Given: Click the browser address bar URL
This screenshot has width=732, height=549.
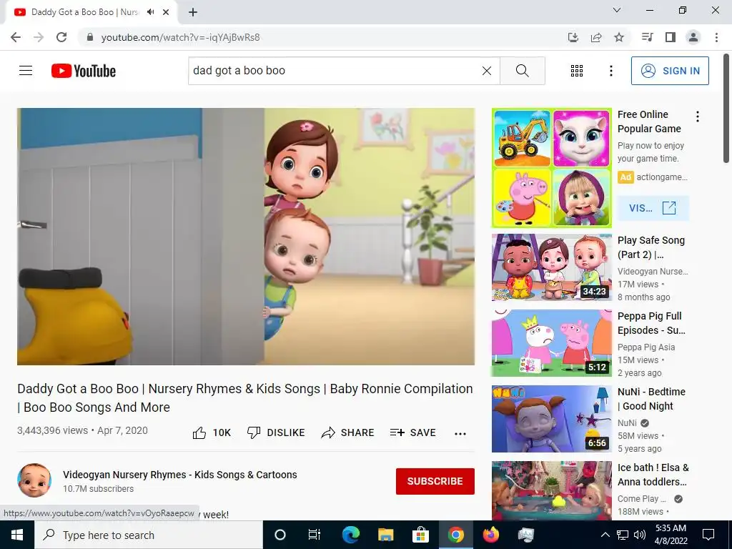Looking at the screenshot, I should point(180,37).
